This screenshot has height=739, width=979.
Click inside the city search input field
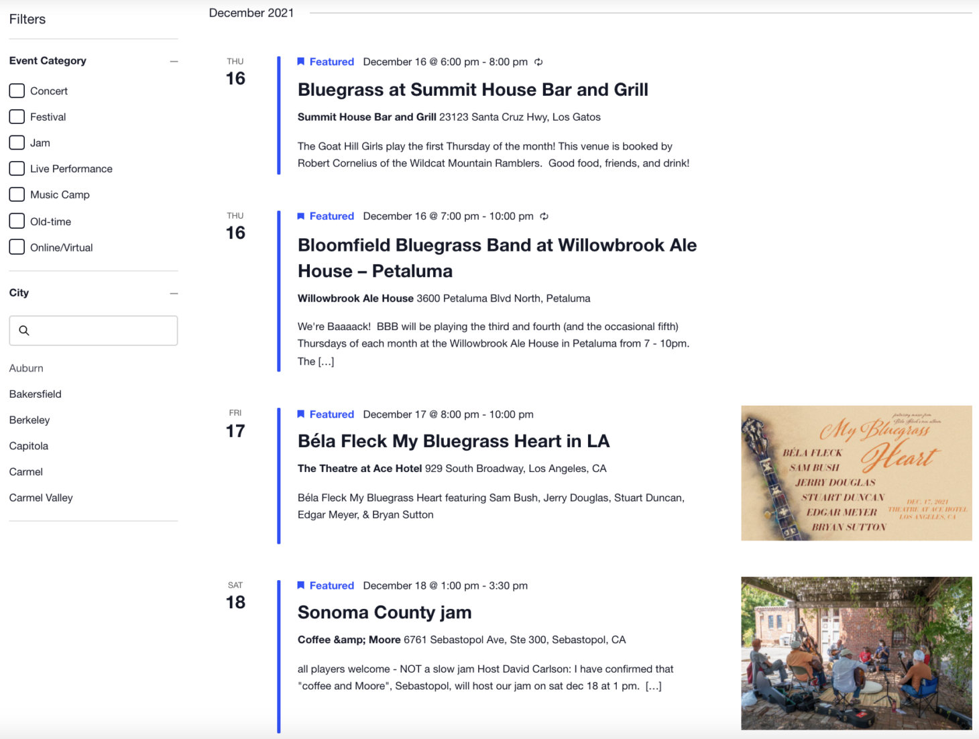pyautogui.click(x=93, y=330)
